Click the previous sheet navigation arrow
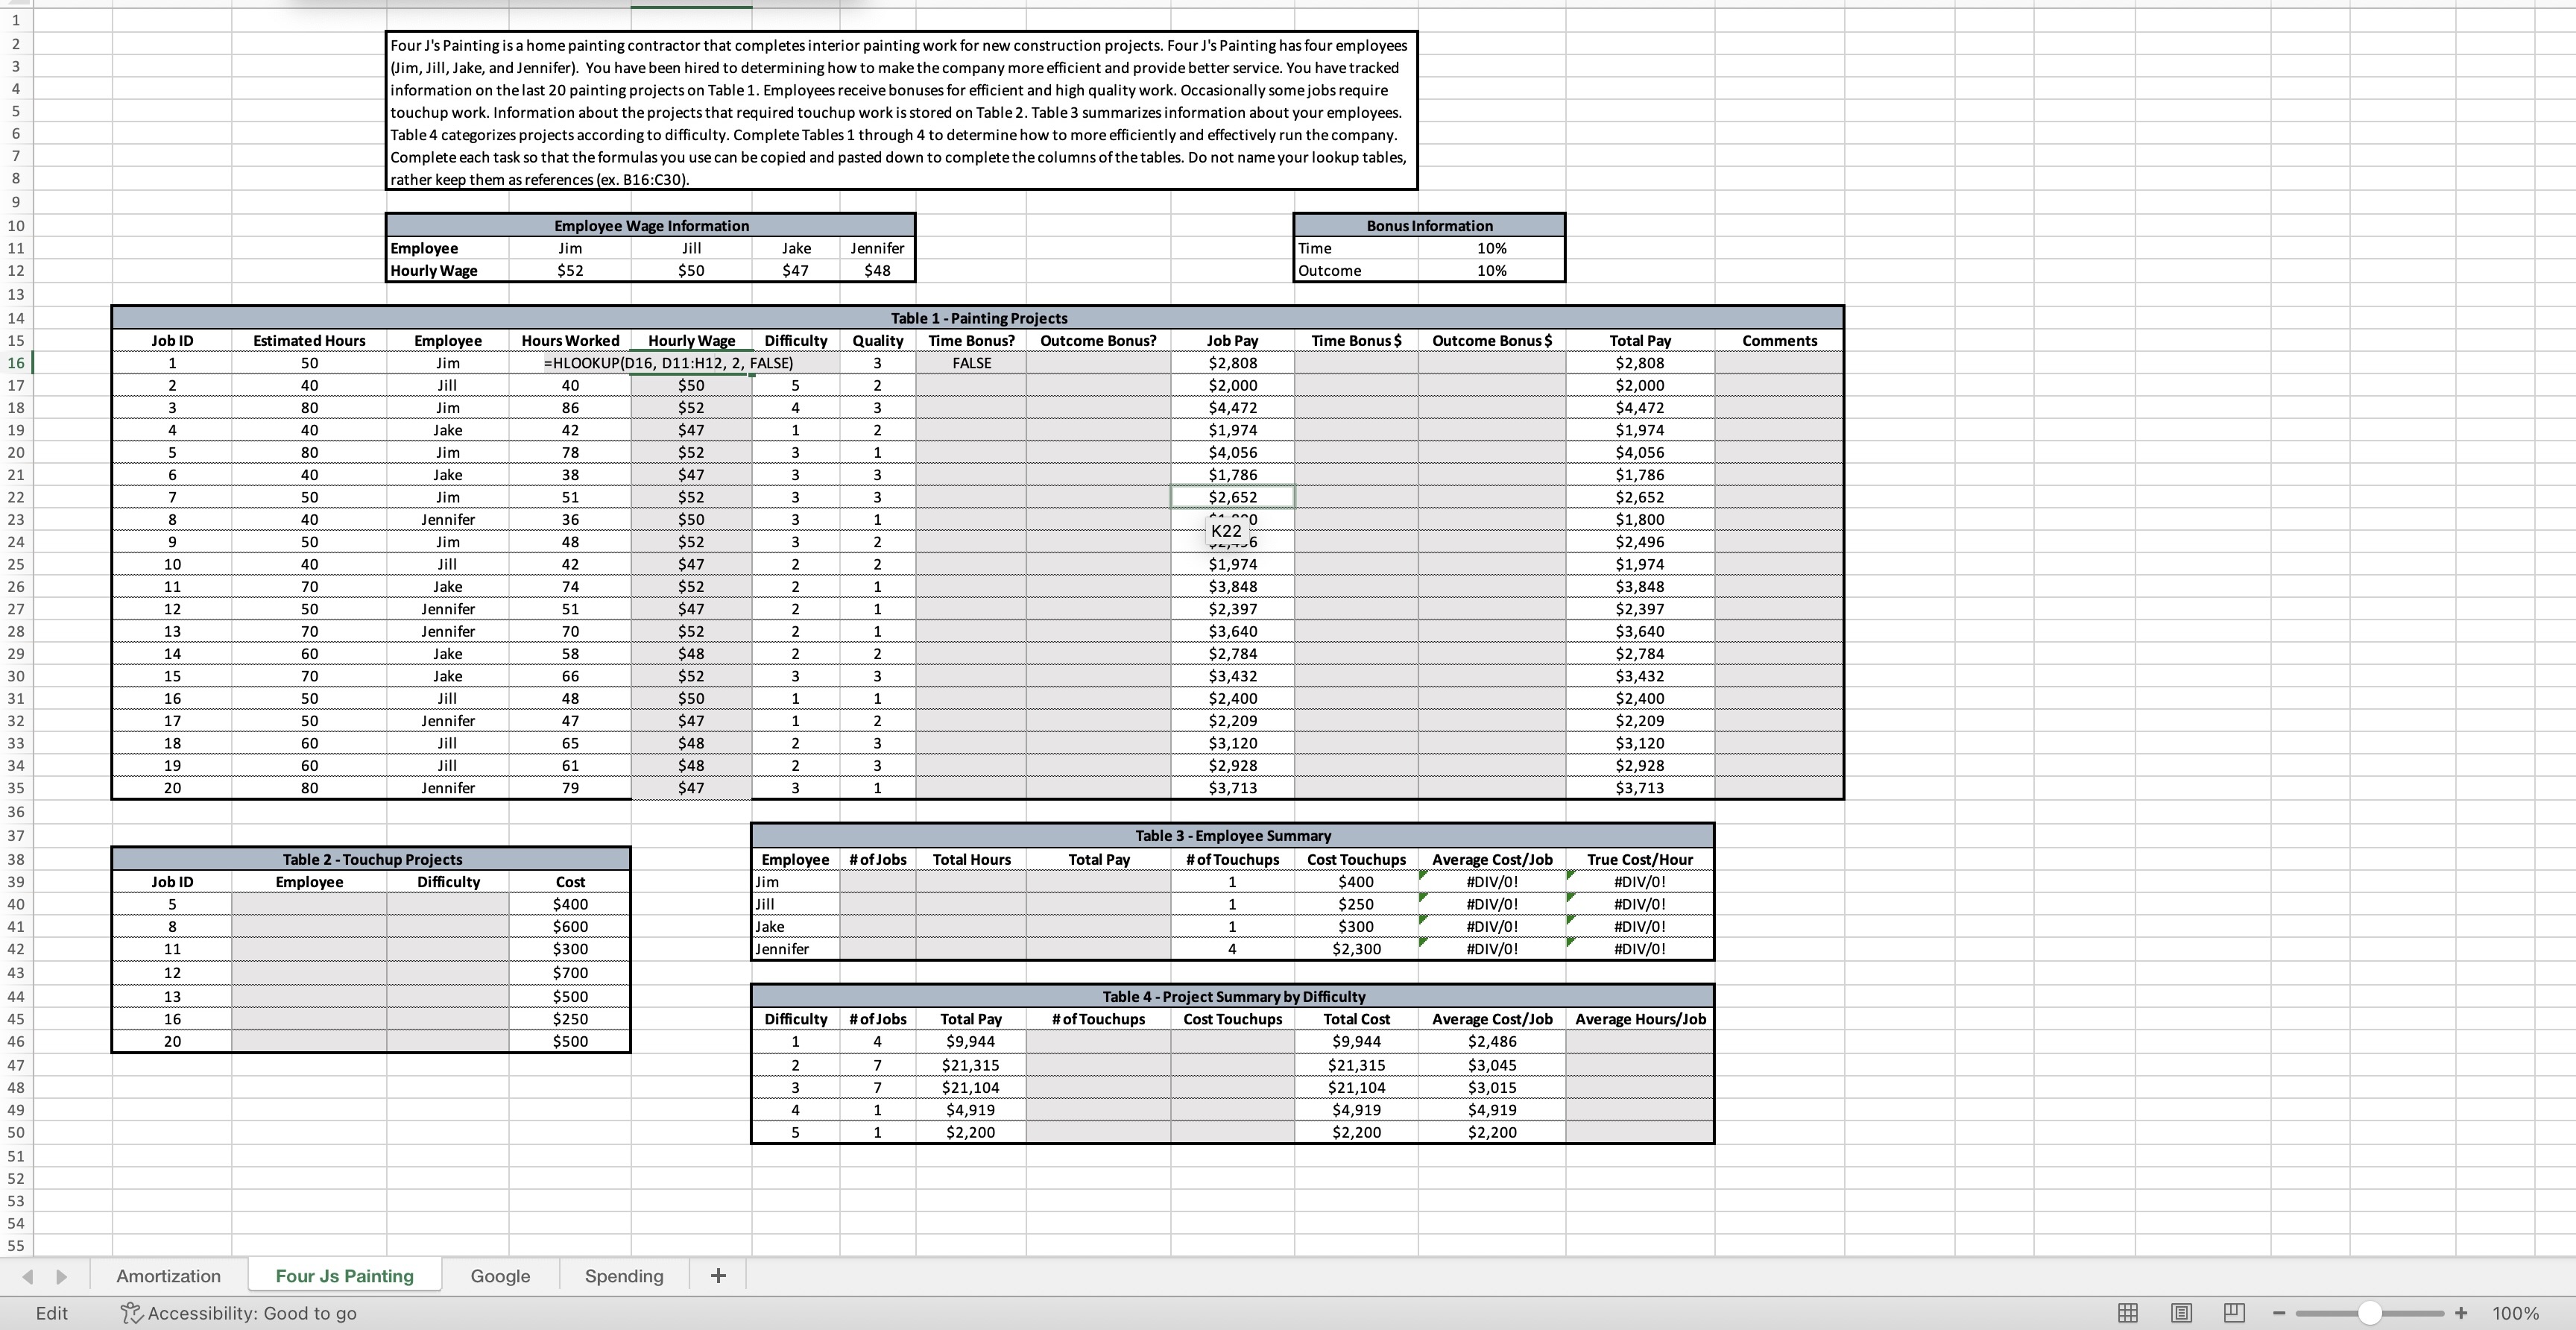 27,1276
